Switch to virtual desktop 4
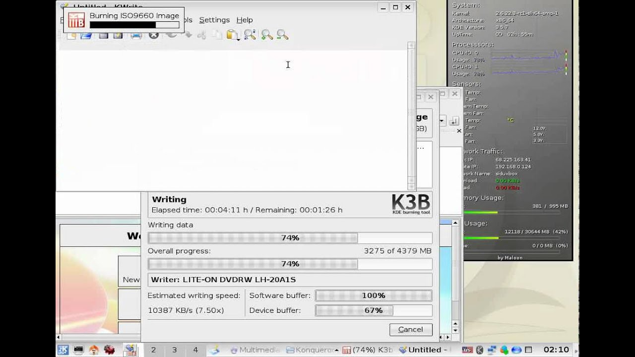This screenshot has height=357, width=635. click(195, 350)
